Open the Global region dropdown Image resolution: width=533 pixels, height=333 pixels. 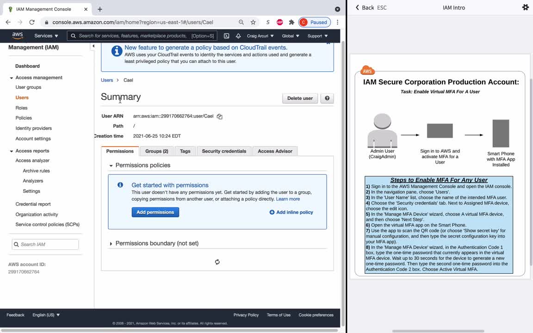click(x=290, y=36)
